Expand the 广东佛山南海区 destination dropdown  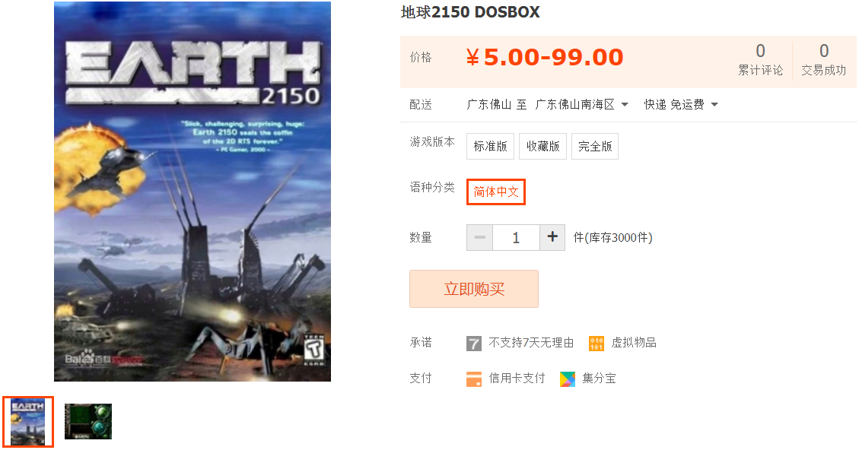[582, 105]
